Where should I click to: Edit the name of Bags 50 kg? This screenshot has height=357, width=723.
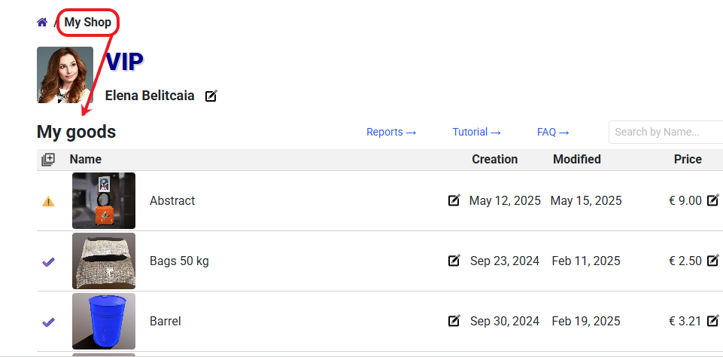tap(454, 261)
